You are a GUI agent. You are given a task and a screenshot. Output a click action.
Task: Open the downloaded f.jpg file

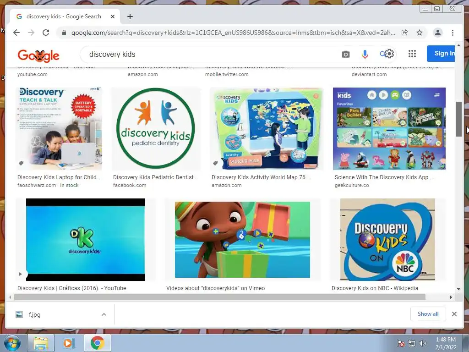pyautogui.click(x=34, y=314)
